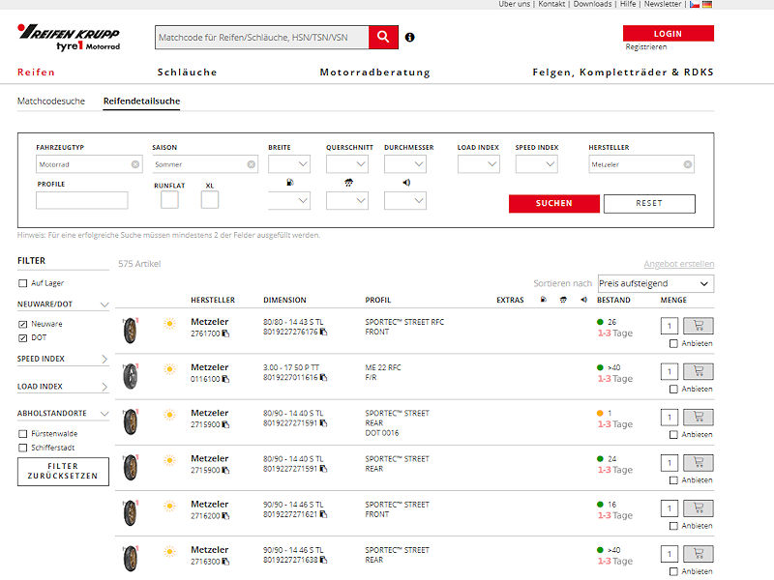The height and width of the screenshot is (580, 774).
Task: Click the Suchen button
Action: 553,204
